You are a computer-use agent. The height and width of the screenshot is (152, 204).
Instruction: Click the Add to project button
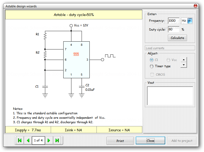click(x=182, y=141)
